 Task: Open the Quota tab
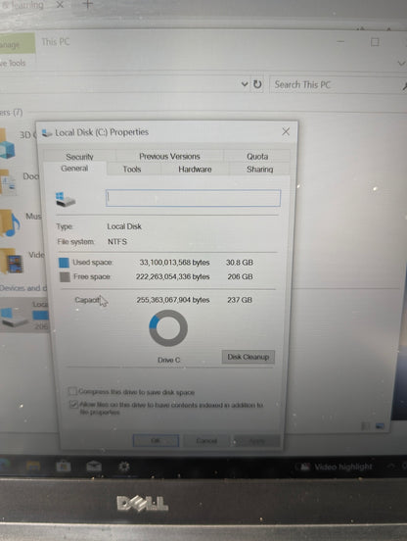tap(257, 156)
